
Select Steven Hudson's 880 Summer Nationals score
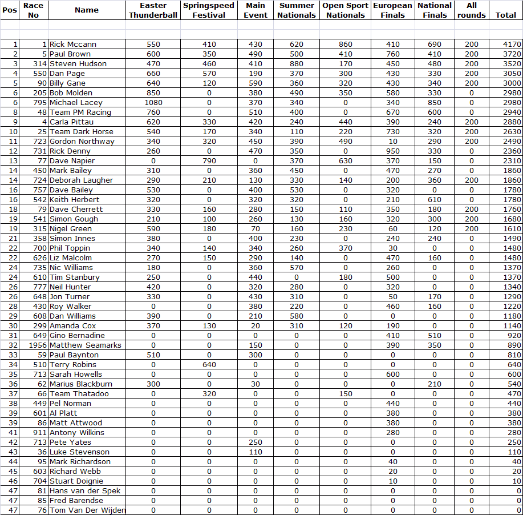pos(296,63)
